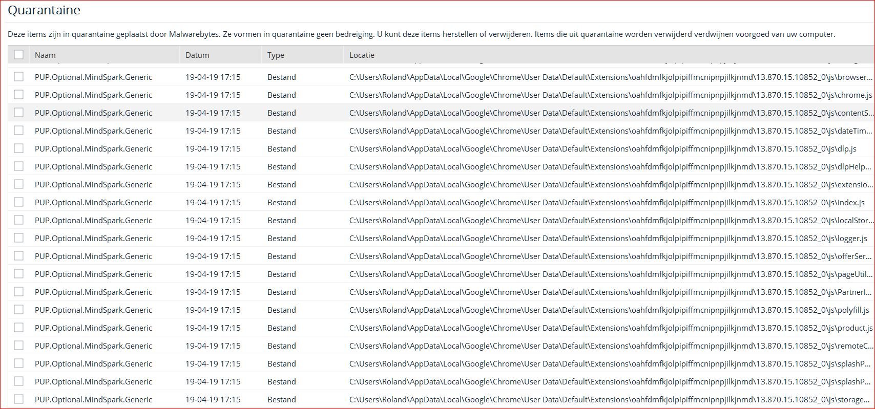This screenshot has width=875, height=409.
Task: Tick the localStor... row checkbox
Action: [19, 220]
